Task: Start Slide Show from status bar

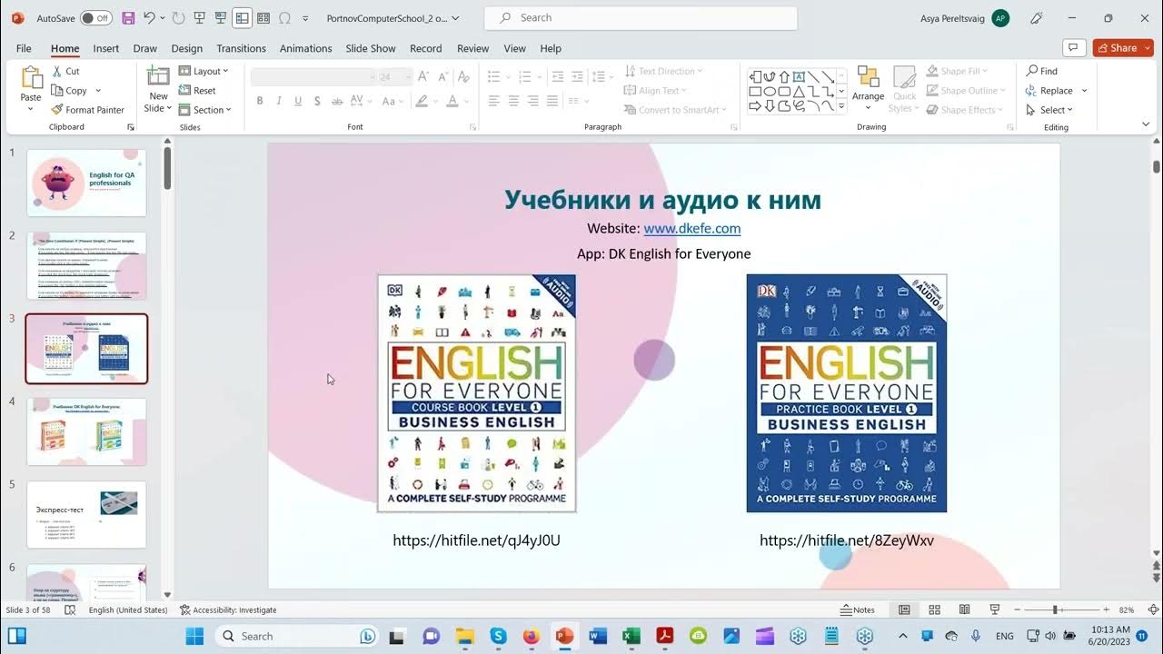Action: click(995, 609)
